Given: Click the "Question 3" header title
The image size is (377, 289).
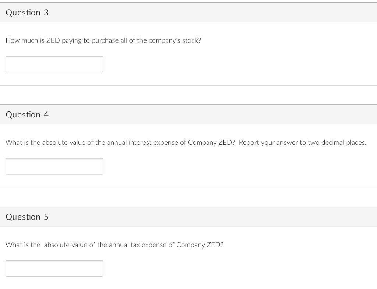Looking at the screenshot, I should point(27,13).
